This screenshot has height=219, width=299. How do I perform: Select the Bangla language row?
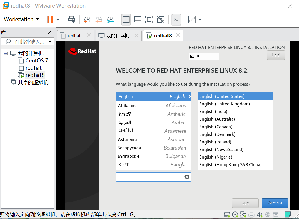pos(153,165)
